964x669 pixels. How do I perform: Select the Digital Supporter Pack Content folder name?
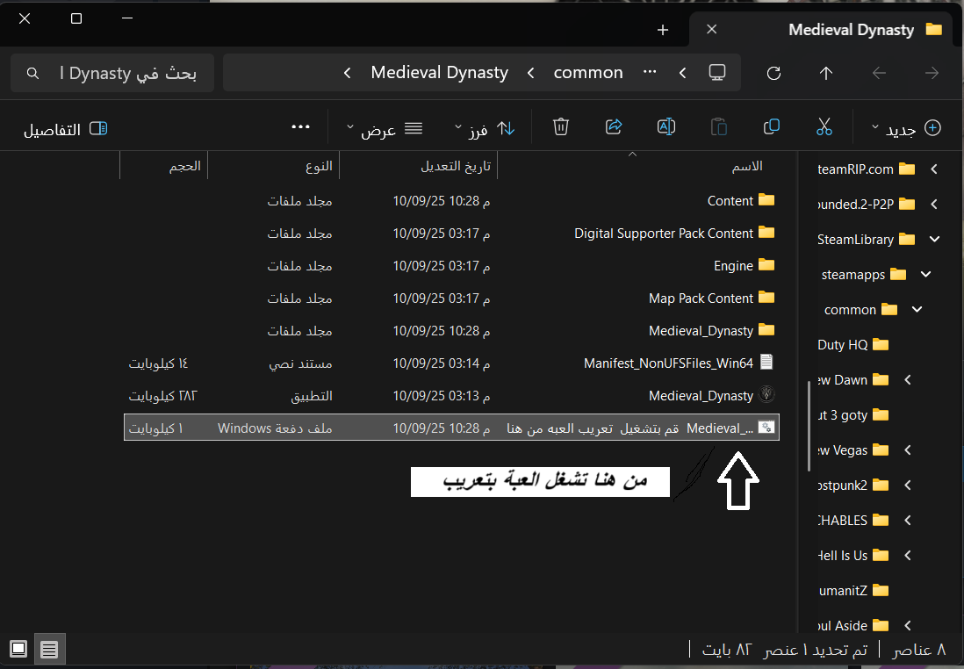(664, 233)
